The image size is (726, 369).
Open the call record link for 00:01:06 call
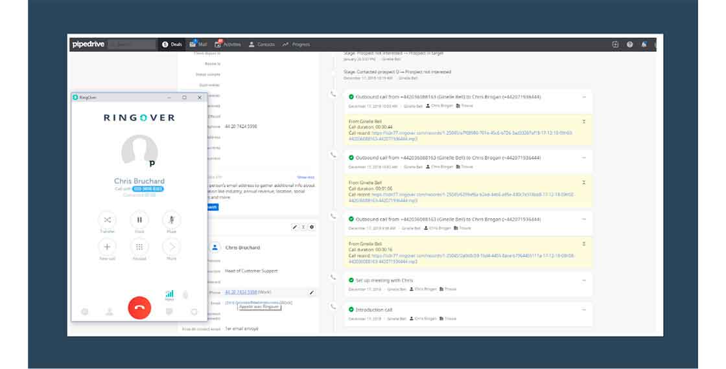[461, 197]
